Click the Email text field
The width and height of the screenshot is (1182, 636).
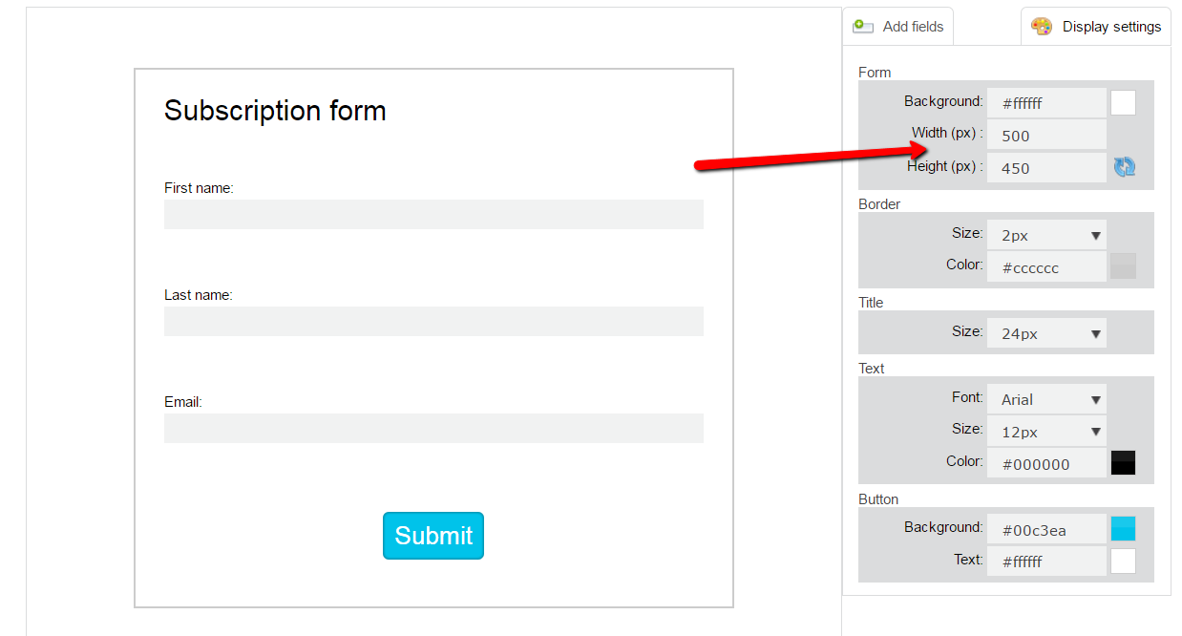[x=433, y=428]
